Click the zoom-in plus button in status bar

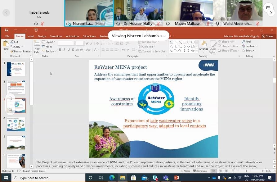[x=263, y=171]
